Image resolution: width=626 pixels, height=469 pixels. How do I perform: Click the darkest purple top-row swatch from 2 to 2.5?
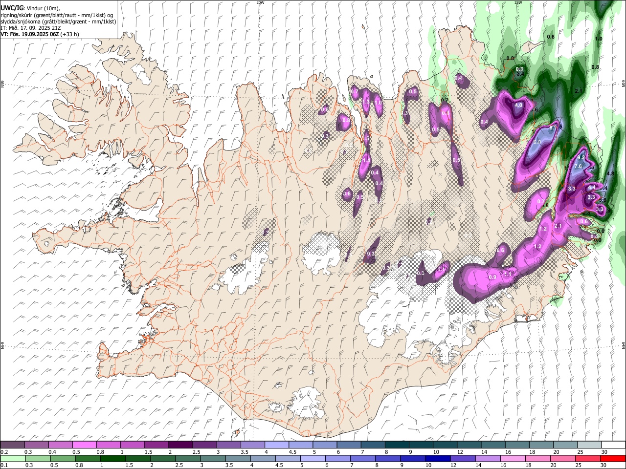click(180, 445)
